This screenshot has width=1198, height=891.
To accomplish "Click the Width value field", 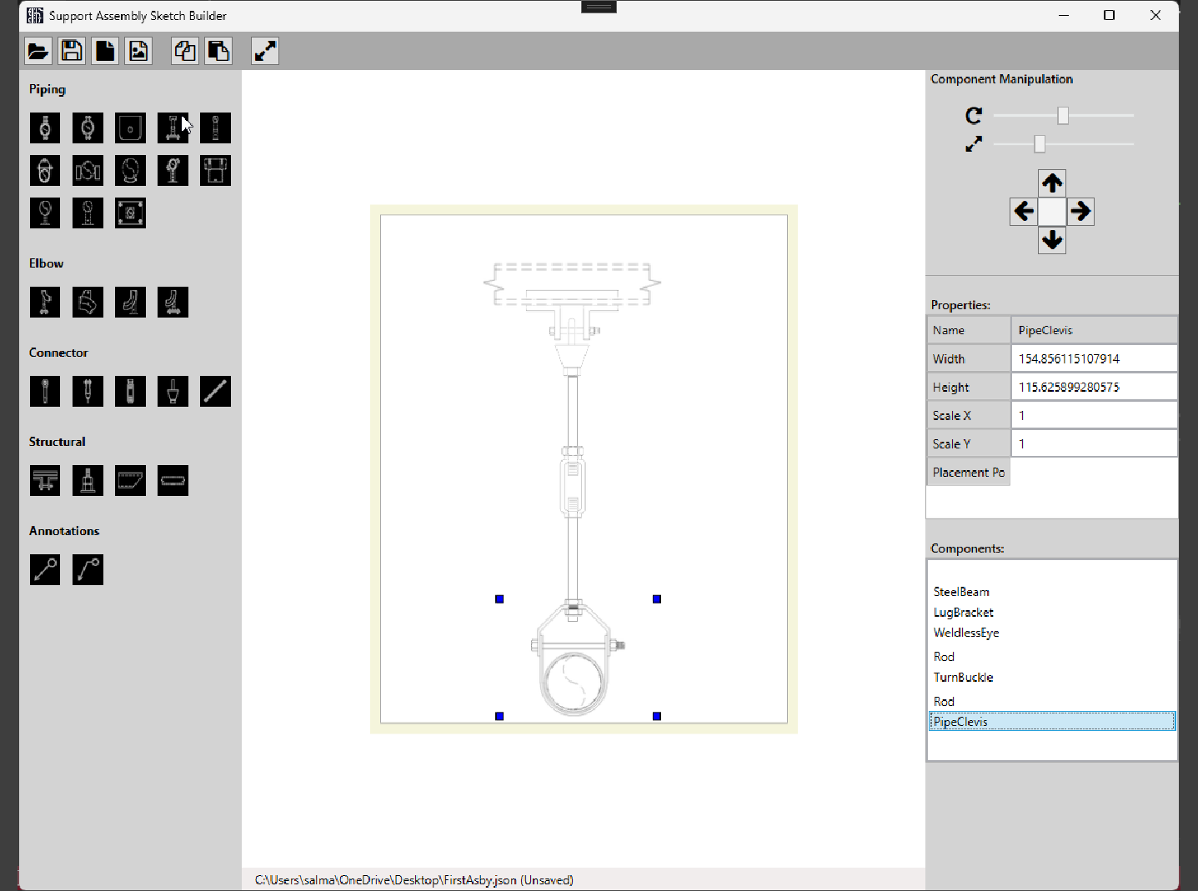I will [1094, 358].
